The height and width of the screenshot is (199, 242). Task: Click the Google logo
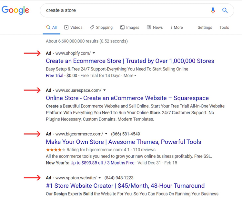pos(15,10)
